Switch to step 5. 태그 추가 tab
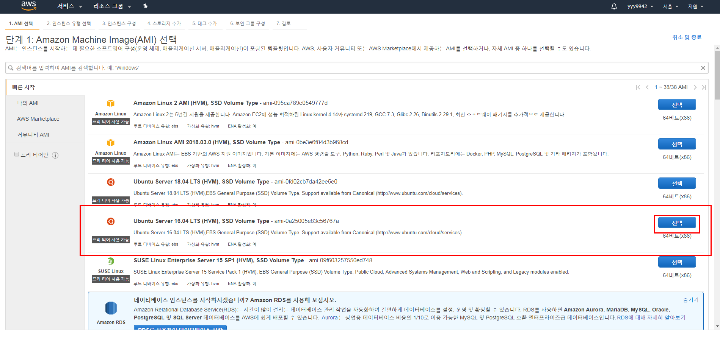The height and width of the screenshot is (344, 720). 205,23
